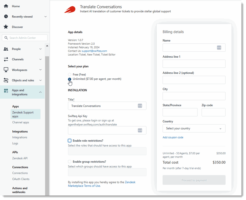The height and width of the screenshot is (200, 246).
Task: Click autofill icon in billing Name field
Action: tap(219, 48)
